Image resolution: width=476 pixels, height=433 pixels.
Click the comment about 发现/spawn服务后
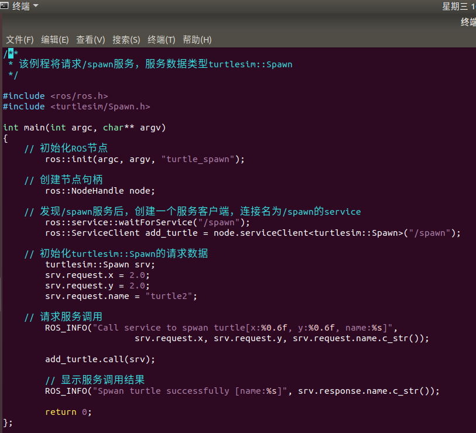pyautogui.click(x=193, y=211)
